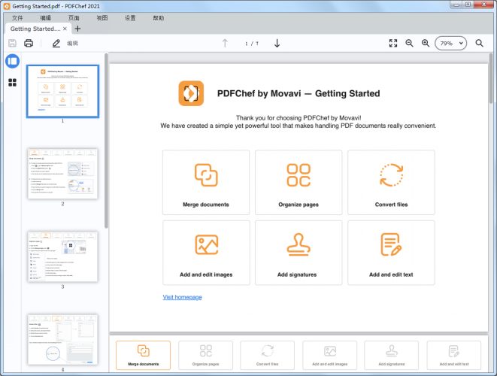
Task: Click the save floppy disk icon
Action: coord(12,43)
